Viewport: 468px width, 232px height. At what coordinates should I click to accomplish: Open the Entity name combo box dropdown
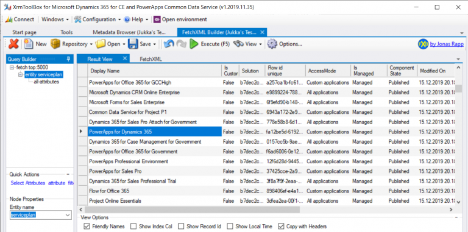coord(68,215)
